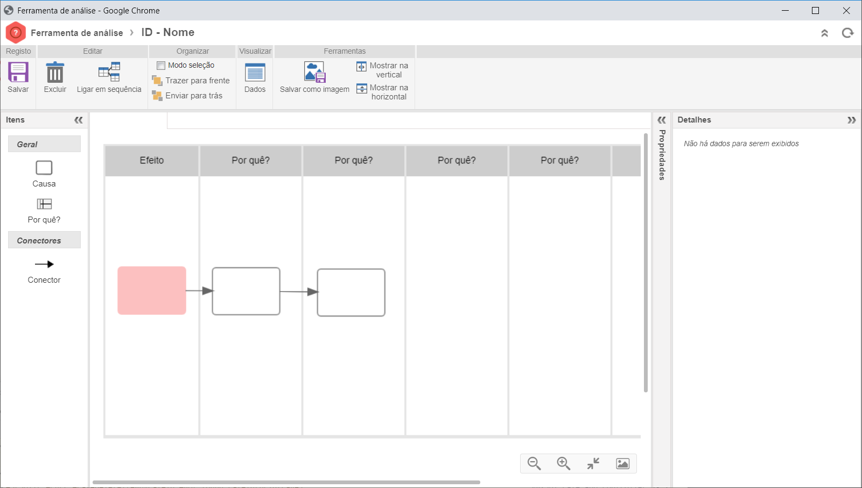
Task: Click the Ligar em sequência icon
Action: tap(109, 72)
